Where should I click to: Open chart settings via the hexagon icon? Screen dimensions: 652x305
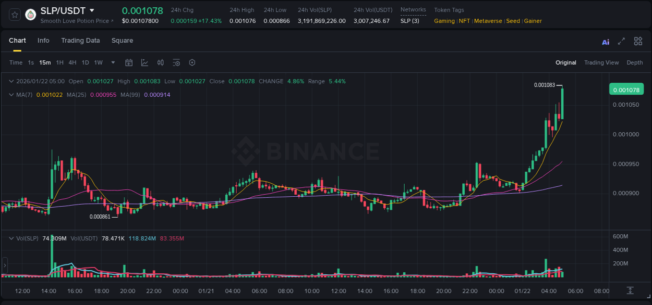(192, 62)
